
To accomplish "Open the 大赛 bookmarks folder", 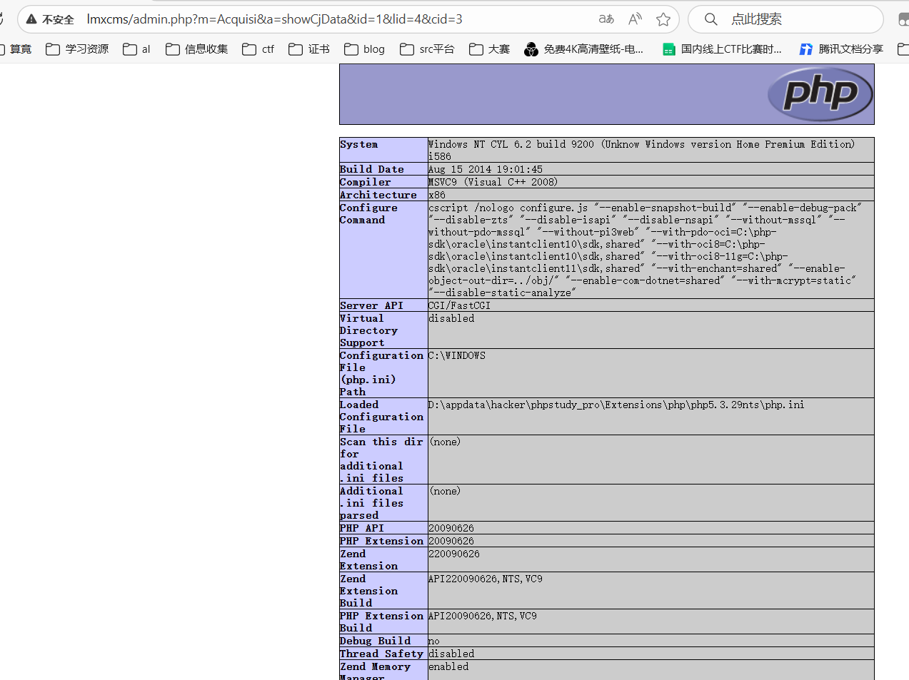I will [x=489, y=49].
